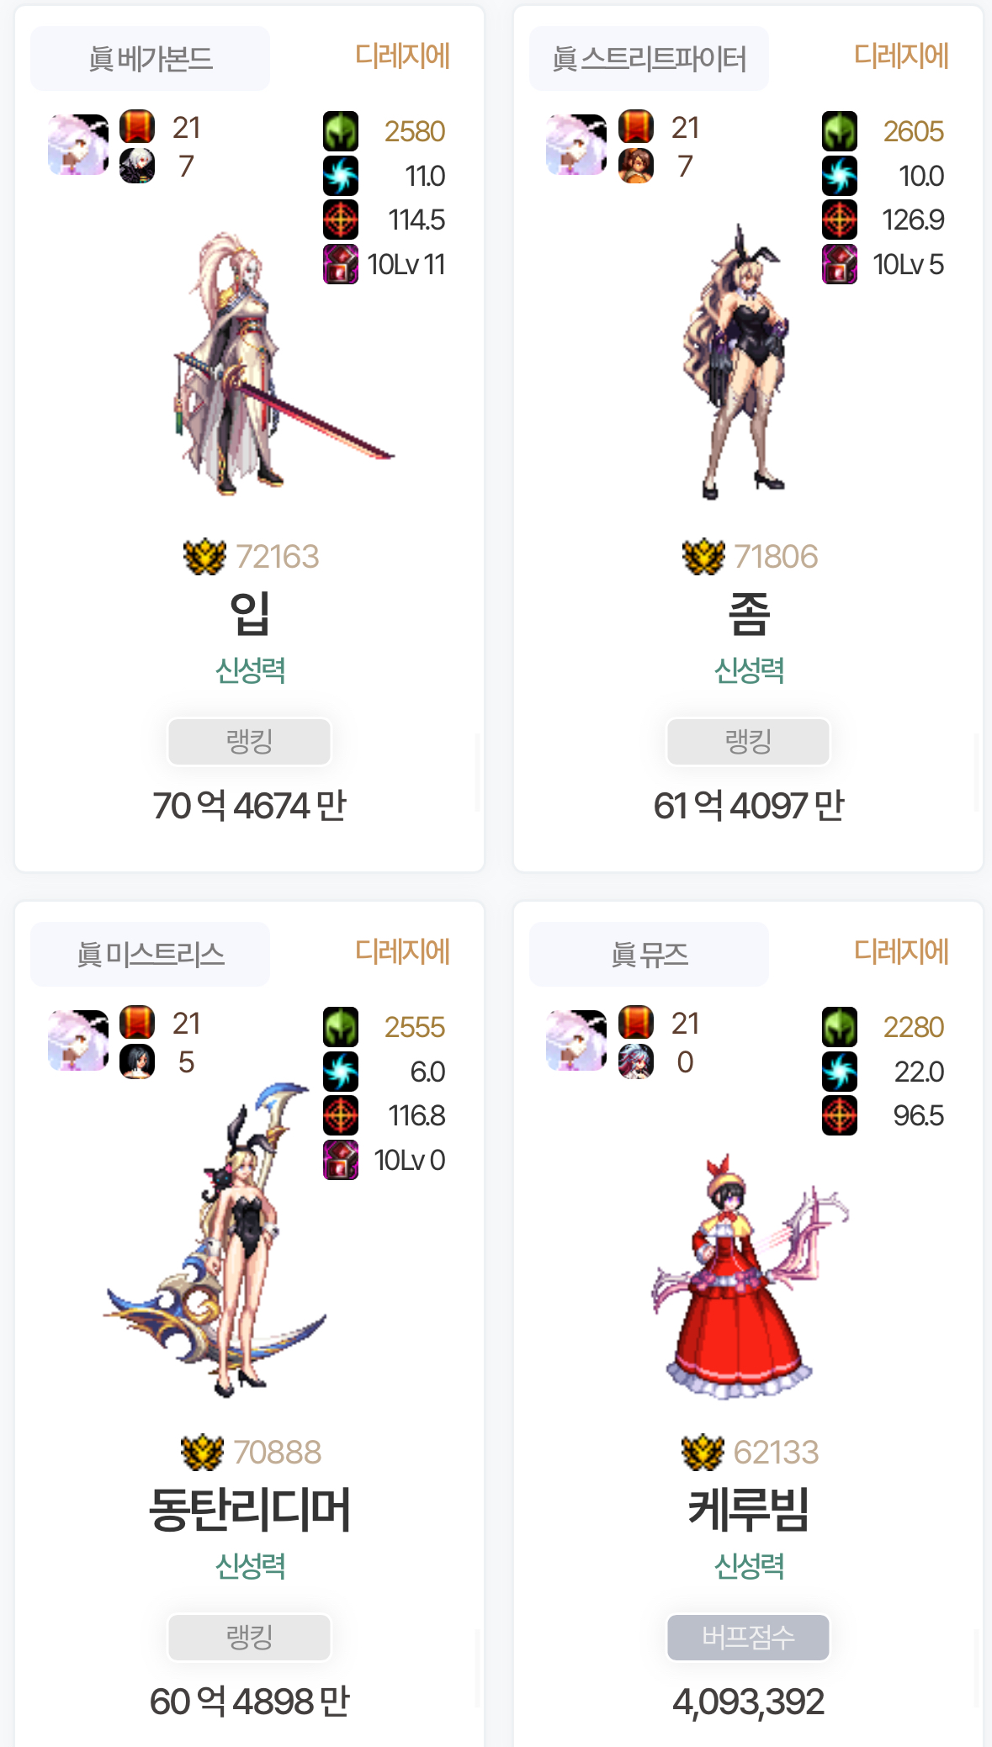Image resolution: width=992 pixels, height=1747 pixels.
Task: Select the 眞 베가본드 class tag
Action: [151, 58]
